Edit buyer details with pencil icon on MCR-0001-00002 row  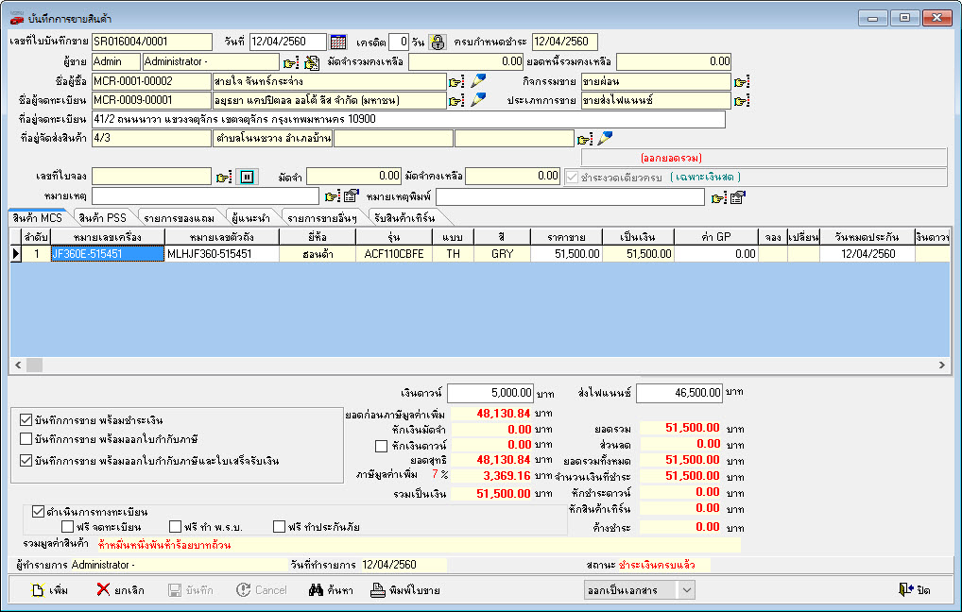tap(478, 80)
